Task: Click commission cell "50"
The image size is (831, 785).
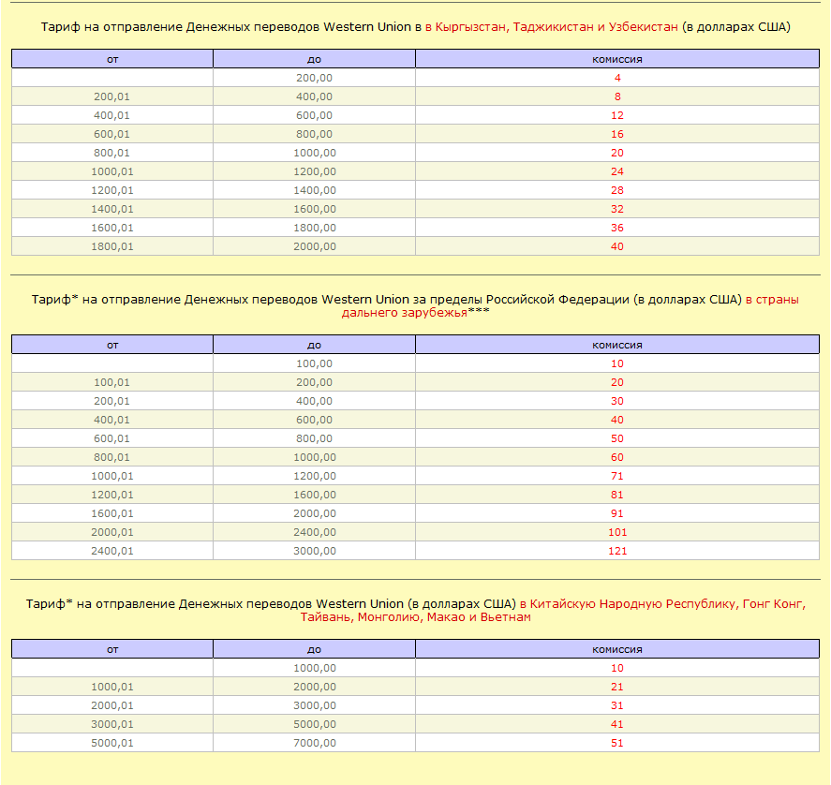Action: tap(617, 438)
